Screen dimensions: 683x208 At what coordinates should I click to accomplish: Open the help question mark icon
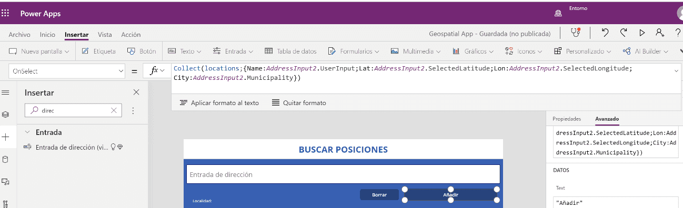[x=678, y=33]
